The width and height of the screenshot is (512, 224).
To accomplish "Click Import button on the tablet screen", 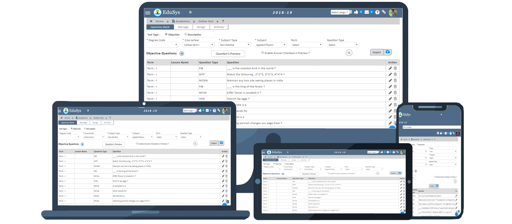I will [x=393, y=173].
